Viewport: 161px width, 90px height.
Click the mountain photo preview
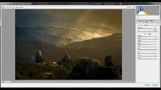(69, 44)
